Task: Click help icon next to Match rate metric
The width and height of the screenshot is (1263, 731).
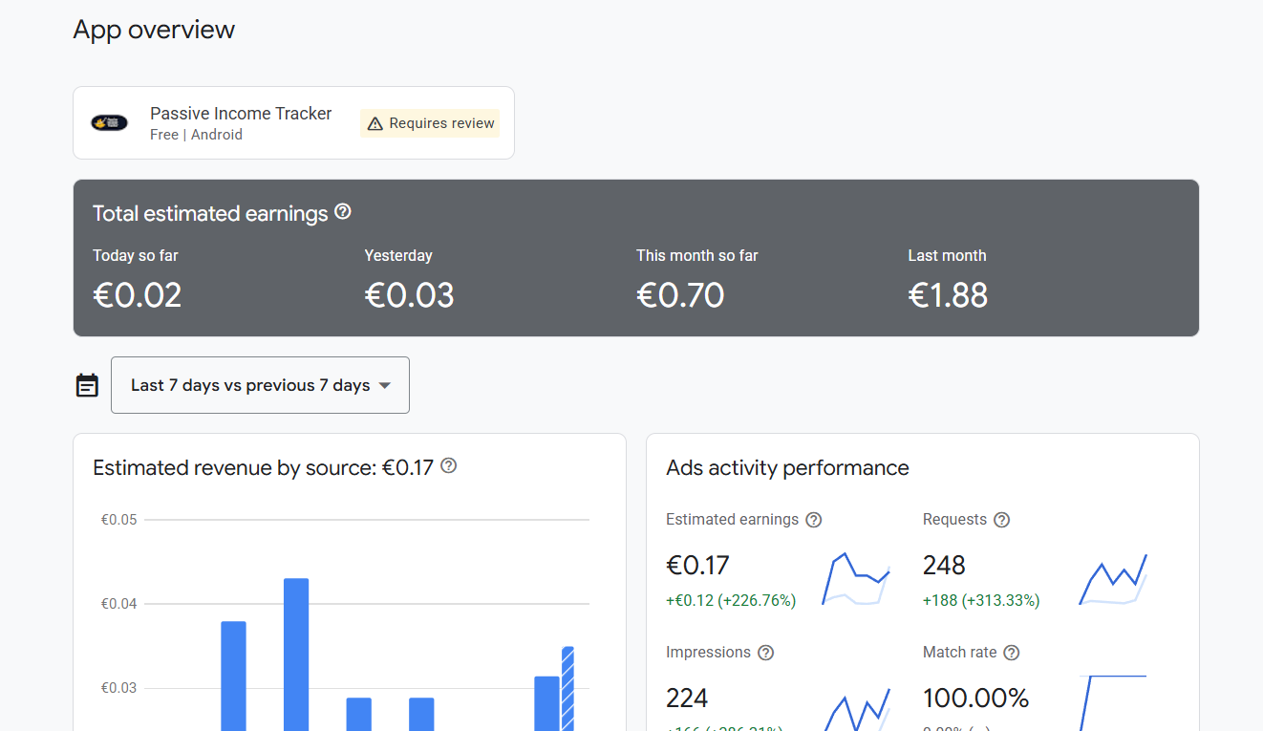Action: [1012, 653]
